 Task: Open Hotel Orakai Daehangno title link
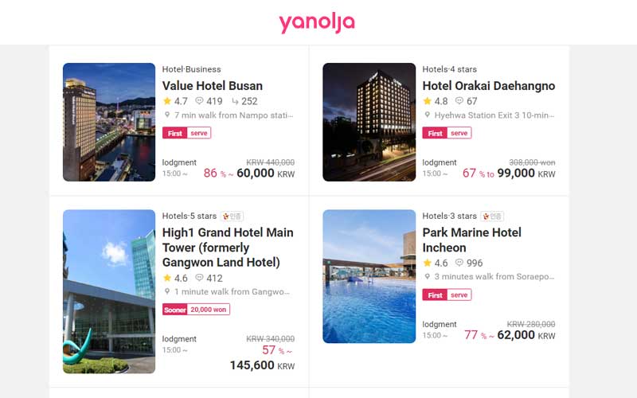click(x=489, y=86)
